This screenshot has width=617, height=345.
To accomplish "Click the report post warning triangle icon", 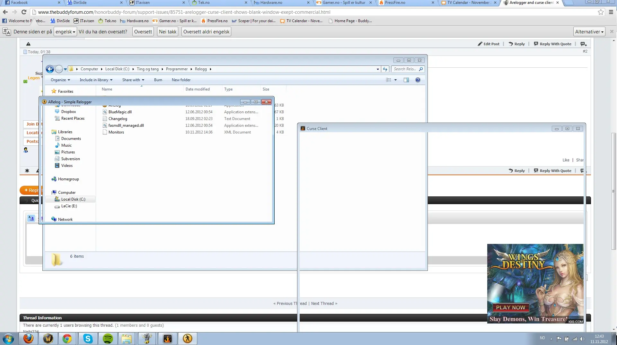I will coord(28,44).
